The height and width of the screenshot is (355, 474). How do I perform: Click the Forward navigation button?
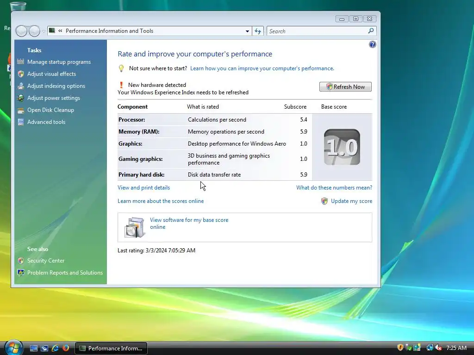[34, 31]
